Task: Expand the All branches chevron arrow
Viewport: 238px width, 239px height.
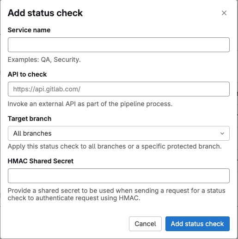Action: (x=222, y=133)
